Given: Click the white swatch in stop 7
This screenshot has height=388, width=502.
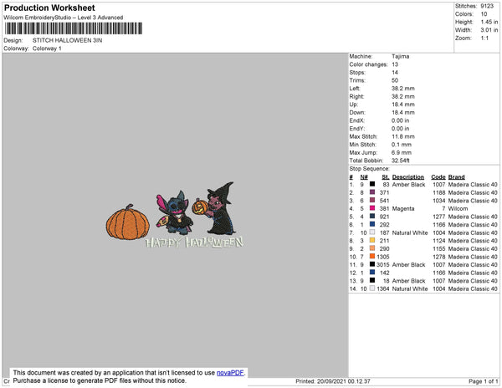Looking at the screenshot, I should pos(372,232).
